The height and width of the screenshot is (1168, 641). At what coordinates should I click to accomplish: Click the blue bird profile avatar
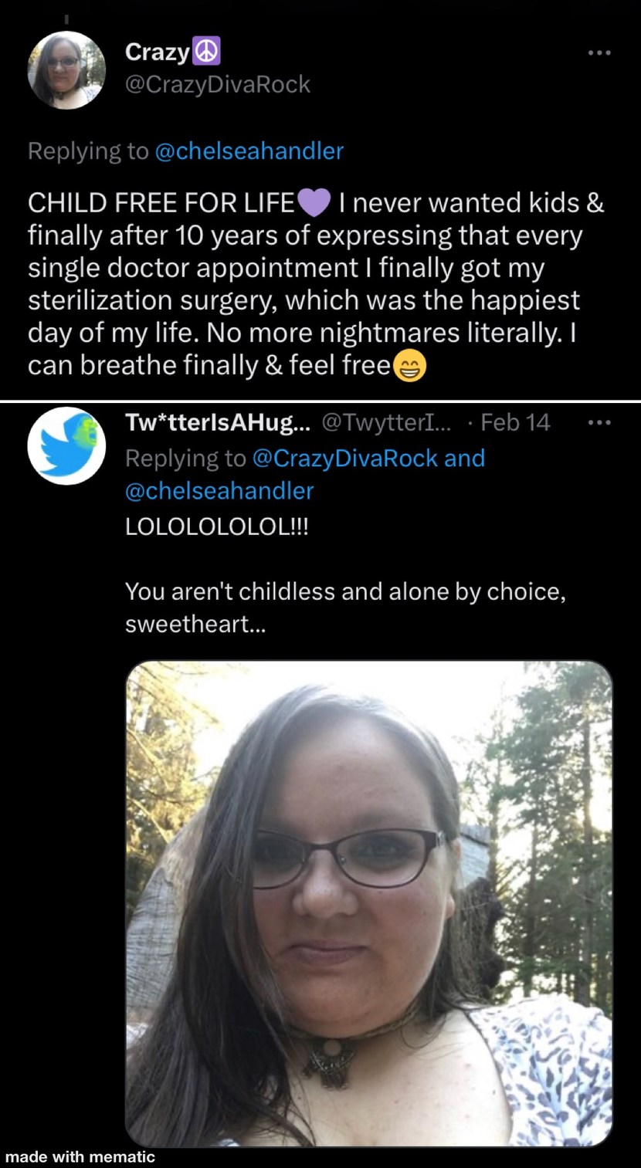(66, 445)
